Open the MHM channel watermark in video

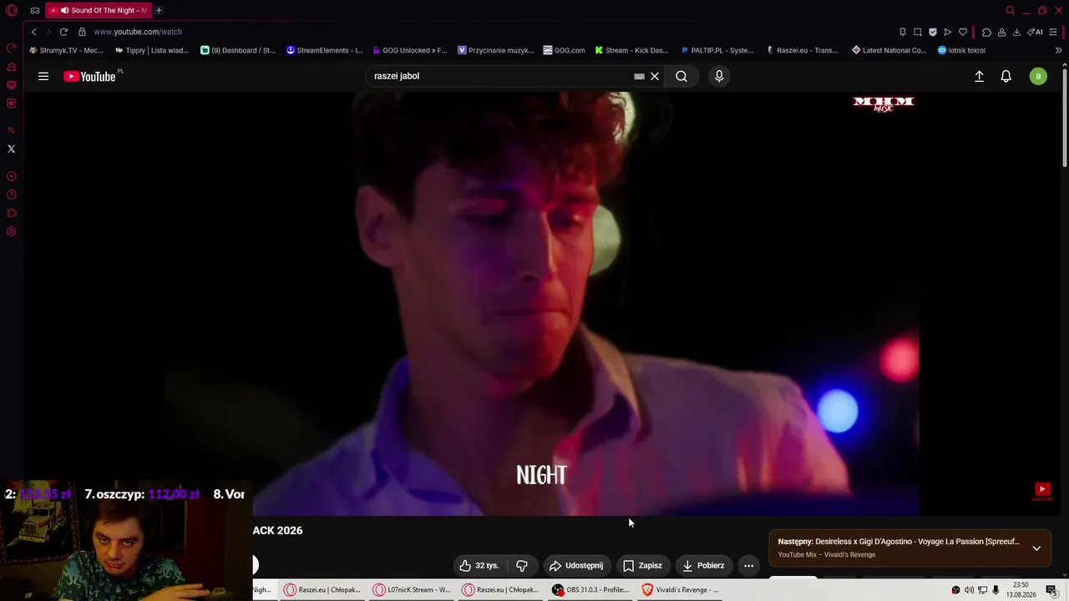click(884, 104)
